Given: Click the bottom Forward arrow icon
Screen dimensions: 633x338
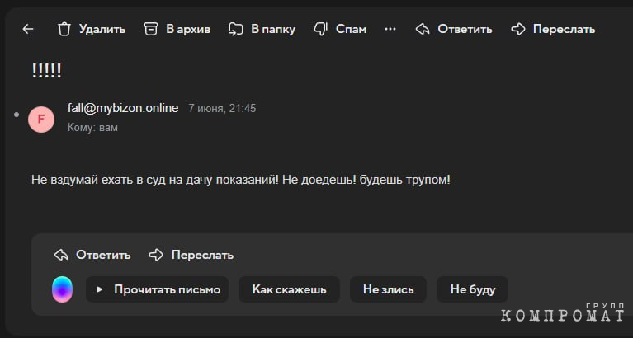Looking at the screenshot, I should [x=156, y=255].
